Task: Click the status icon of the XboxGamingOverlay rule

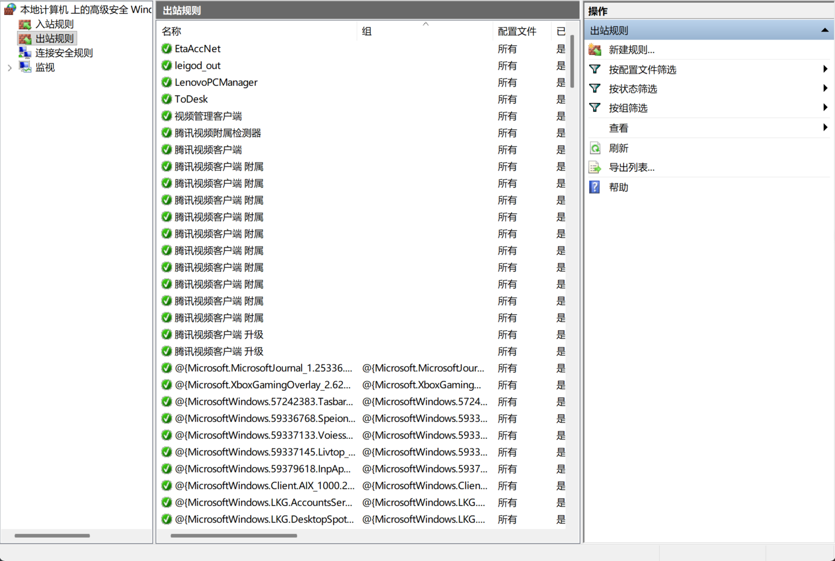Action: pyautogui.click(x=166, y=385)
